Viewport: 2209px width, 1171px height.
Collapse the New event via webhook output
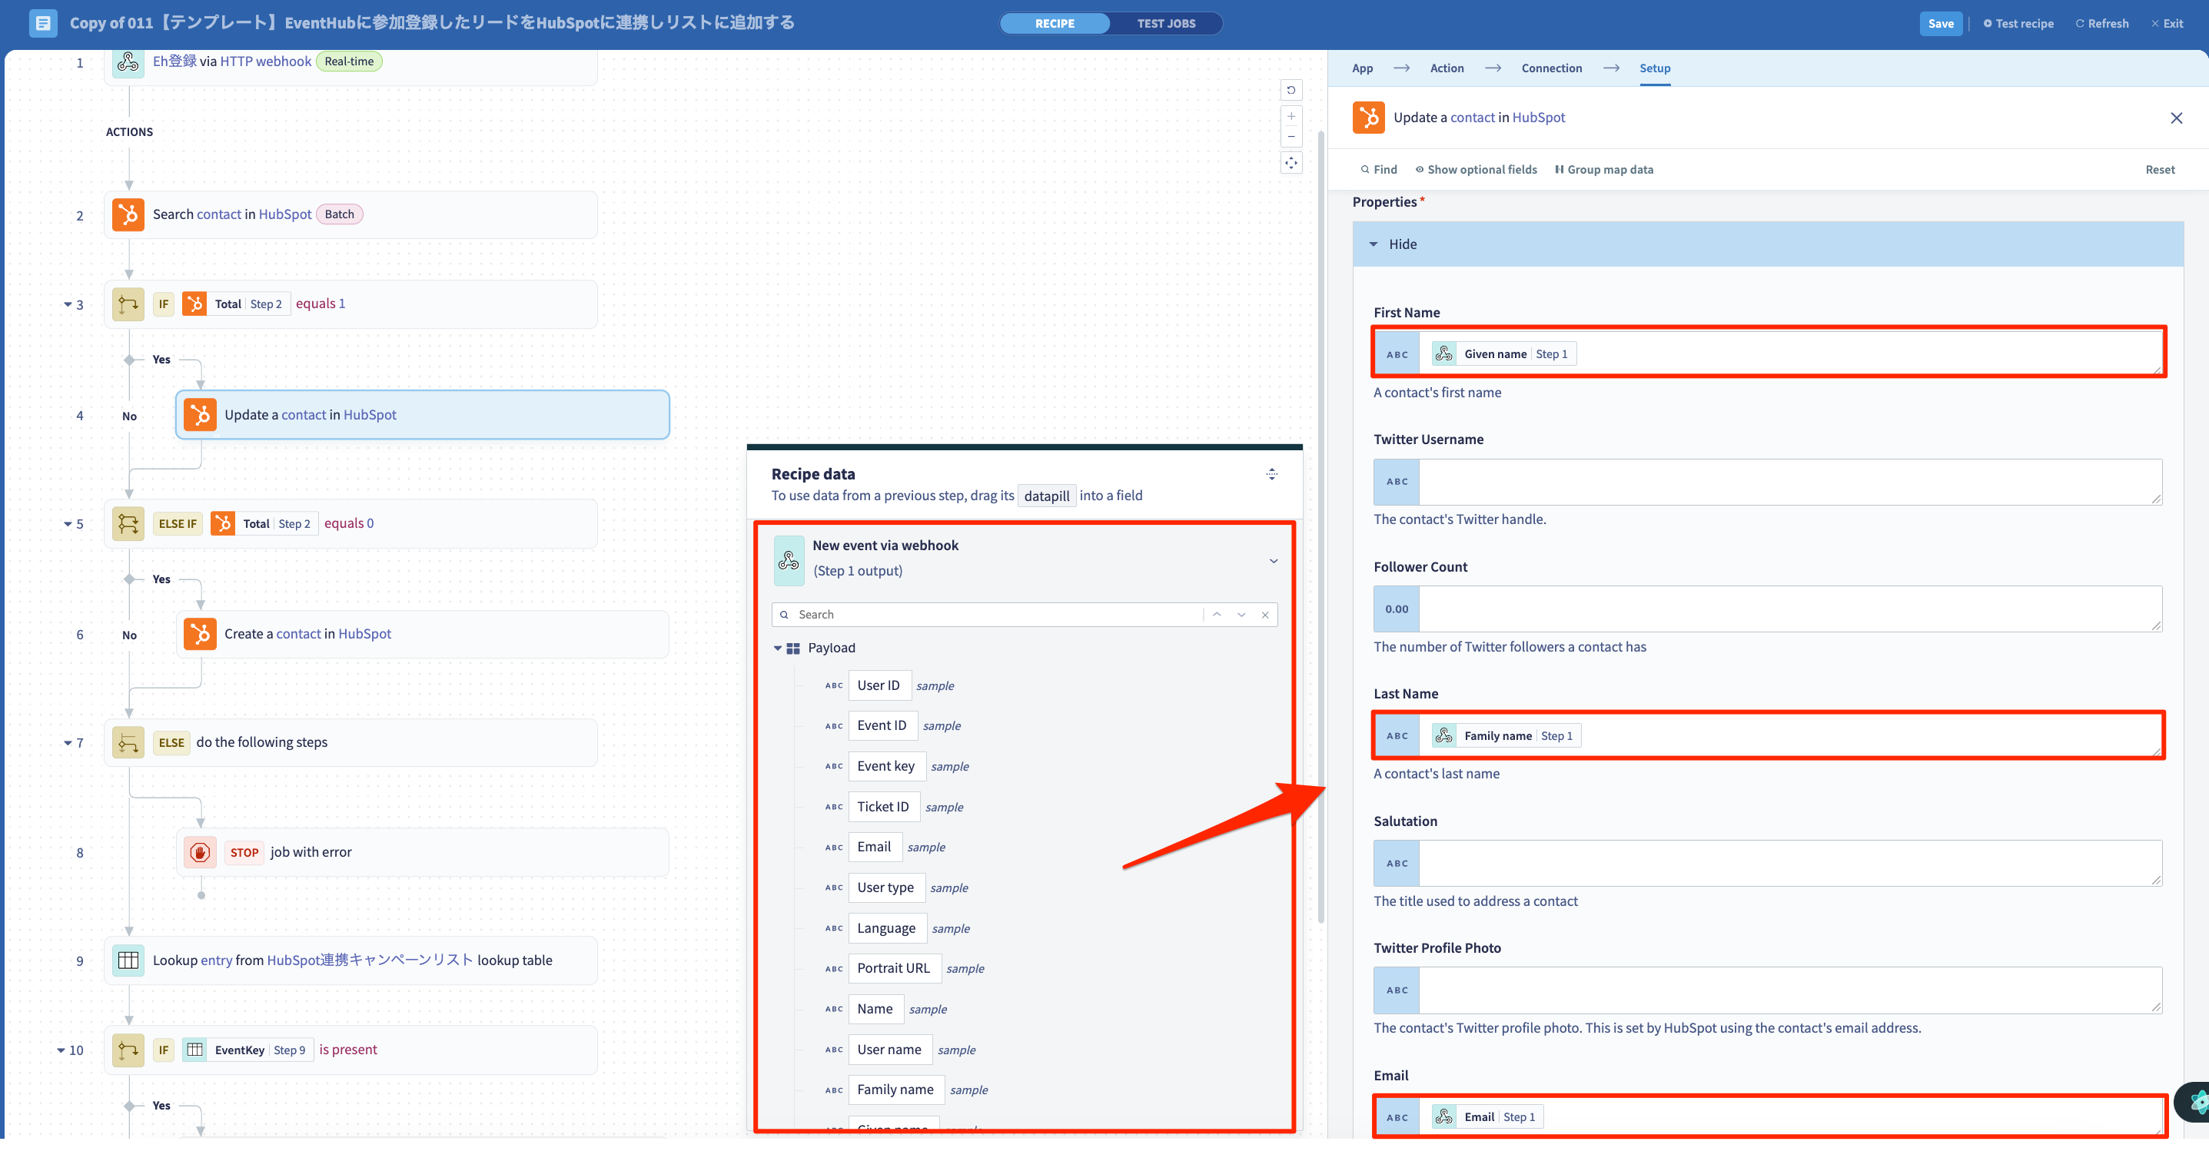click(x=1274, y=561)
